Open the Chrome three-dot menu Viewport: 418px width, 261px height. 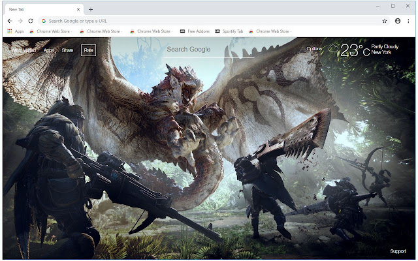click(x=408, y=21)
